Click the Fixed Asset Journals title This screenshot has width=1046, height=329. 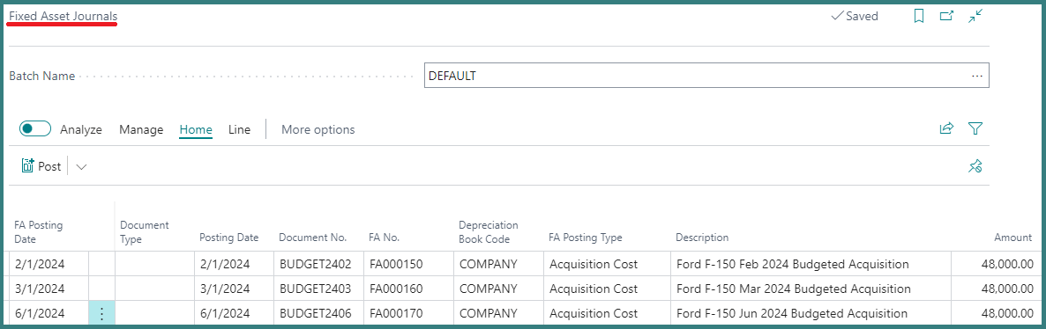[63, 16]
